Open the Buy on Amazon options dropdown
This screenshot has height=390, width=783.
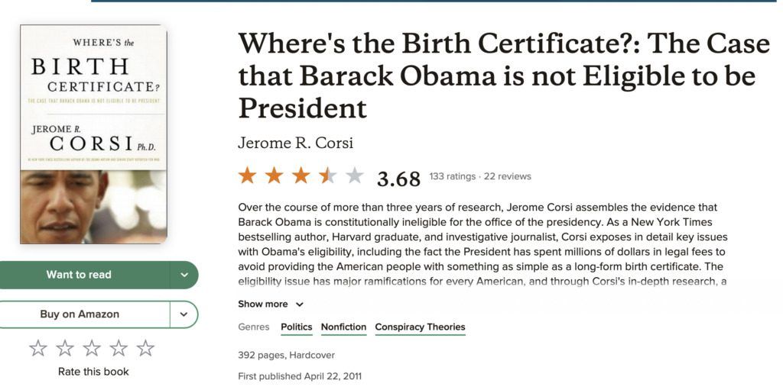(x=184, y=314)
